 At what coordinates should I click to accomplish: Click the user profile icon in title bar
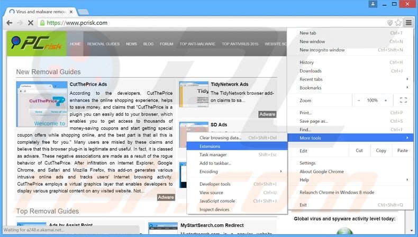[x=373, y=4]
